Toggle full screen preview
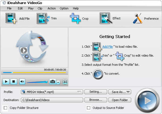This screenshot has width=162, height=114. (65, 81)
